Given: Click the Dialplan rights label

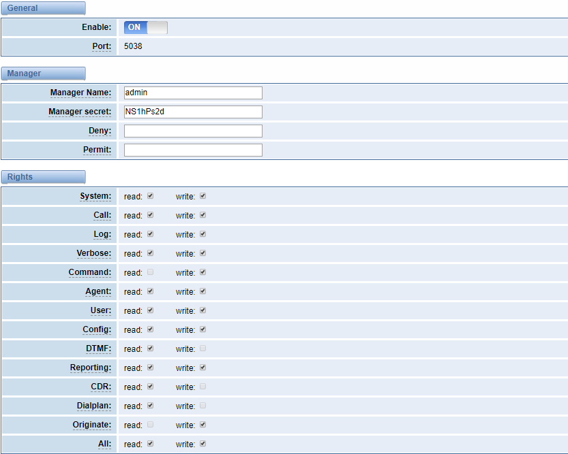Looking at the screenshot, I should [94, 406].
